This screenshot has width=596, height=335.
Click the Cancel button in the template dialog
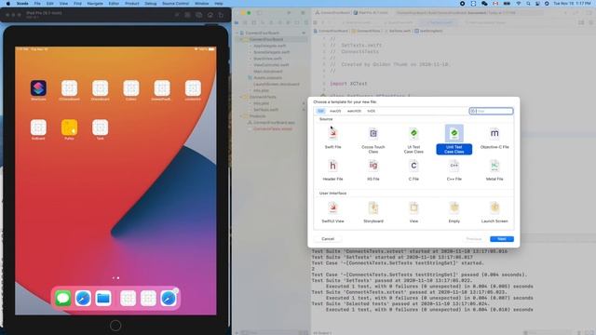coord(328,239)
